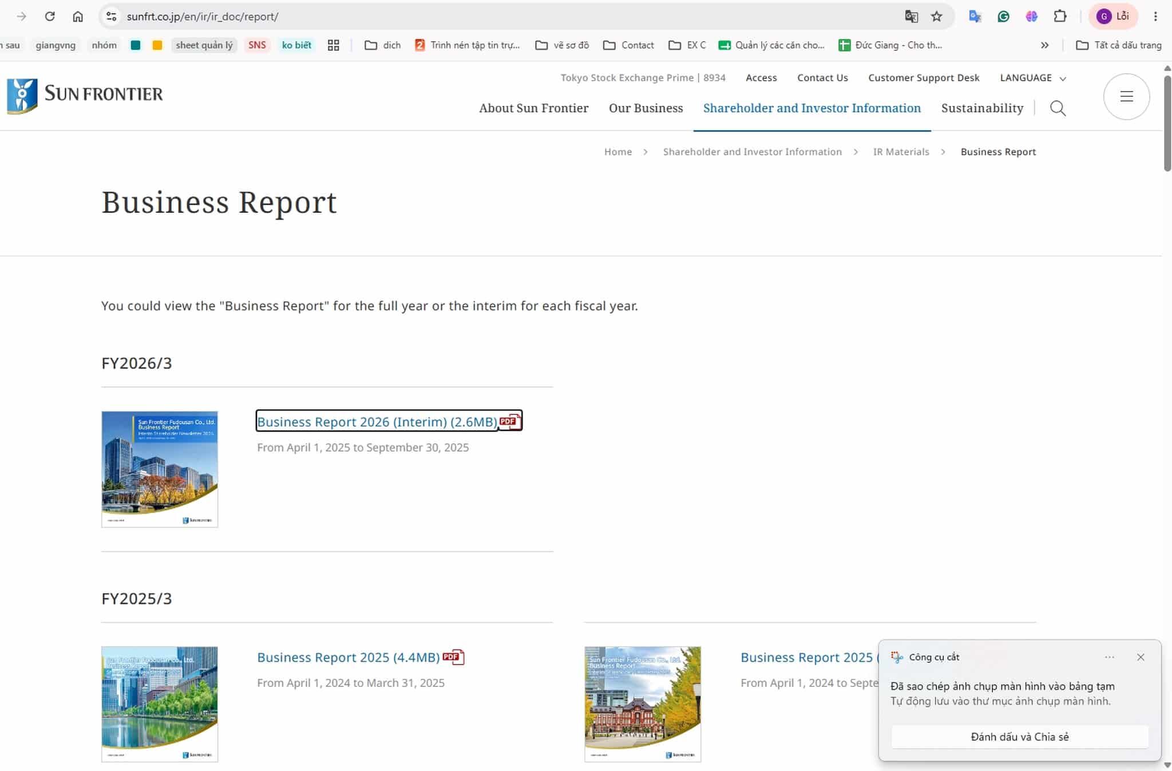Open Quản lý các căn cho bookmark

tap(771, 45)
